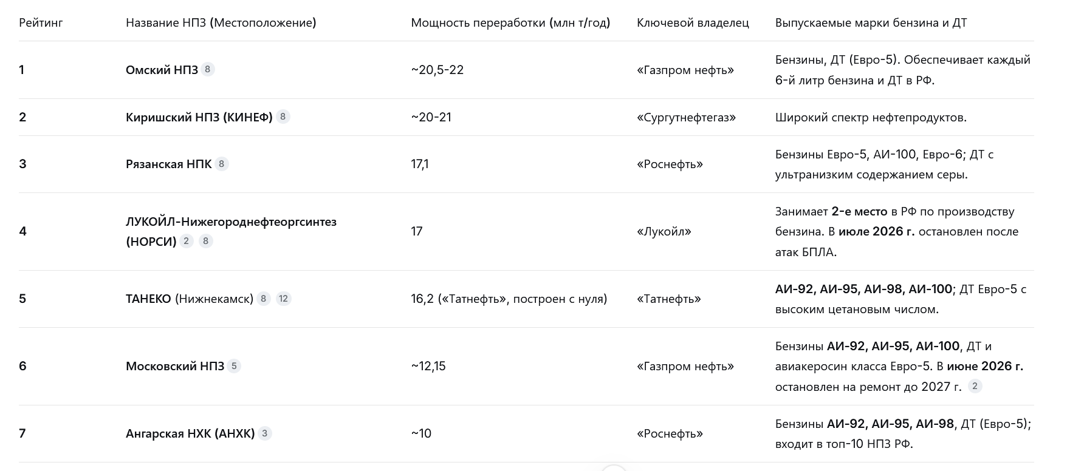The image size is (1084, 471).
Task: Open citation 8 beside Киришский НПЗ (КИНЕФ)
Action: (x=283, y=117)
